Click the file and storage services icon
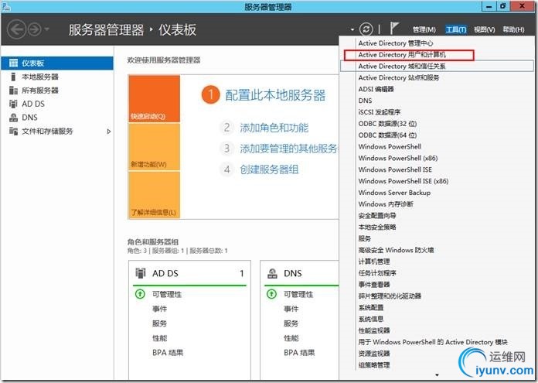Viewport: 538px width, 383px height. tap(13, 131)
